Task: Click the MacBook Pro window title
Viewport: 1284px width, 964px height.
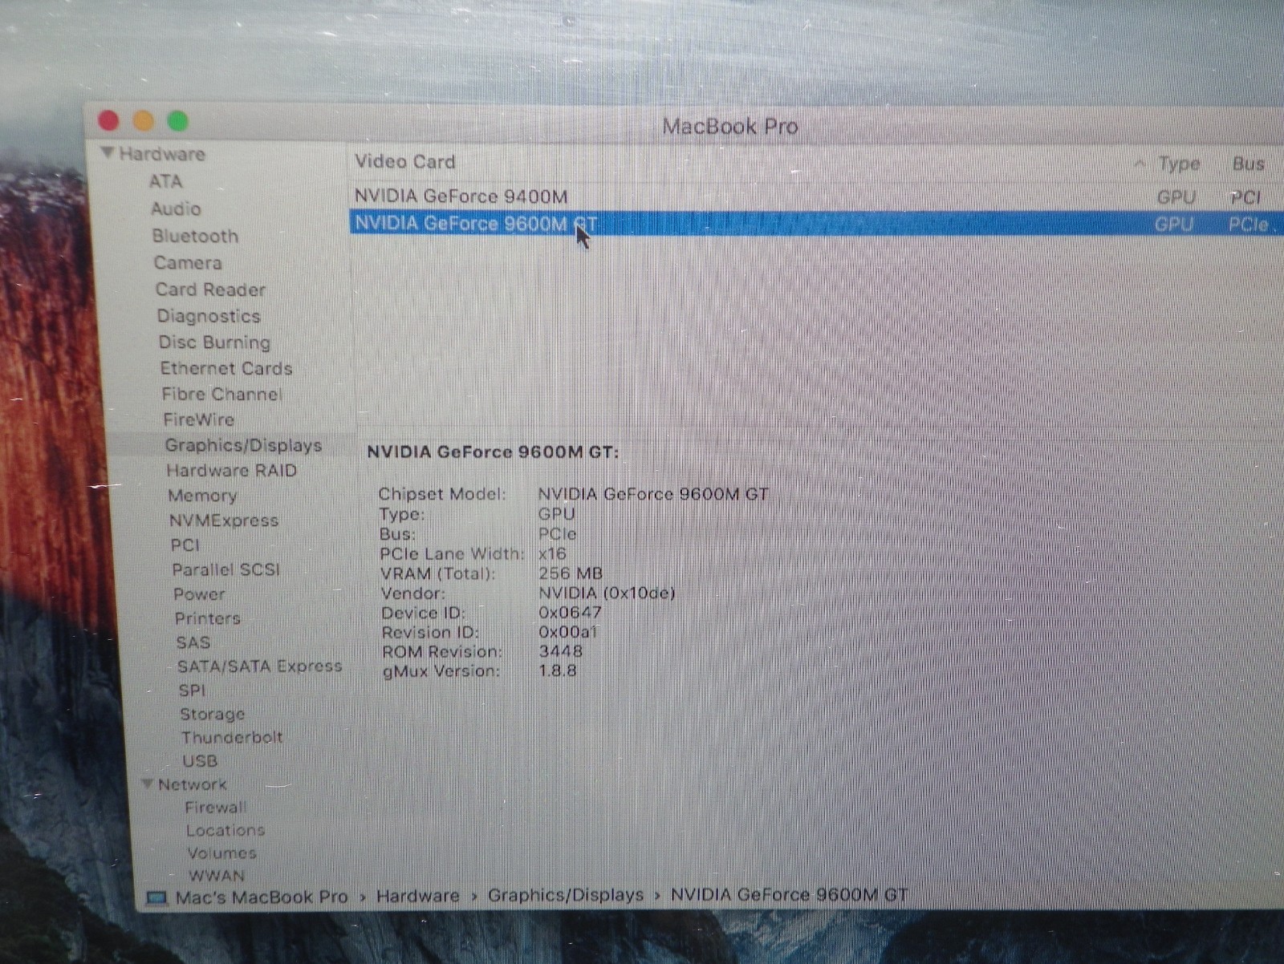Action: click(x=730, y=126)
